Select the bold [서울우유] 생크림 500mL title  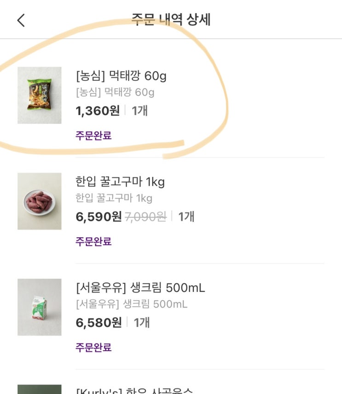point(140,288)
